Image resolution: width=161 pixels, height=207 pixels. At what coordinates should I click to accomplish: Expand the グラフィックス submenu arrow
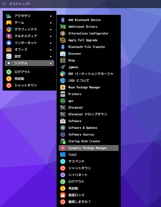click(x=51, y=29)
